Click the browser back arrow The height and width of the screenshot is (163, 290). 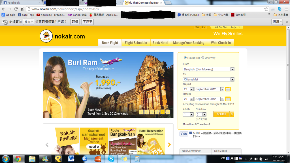pyautogui.click(x=4, y=9)
